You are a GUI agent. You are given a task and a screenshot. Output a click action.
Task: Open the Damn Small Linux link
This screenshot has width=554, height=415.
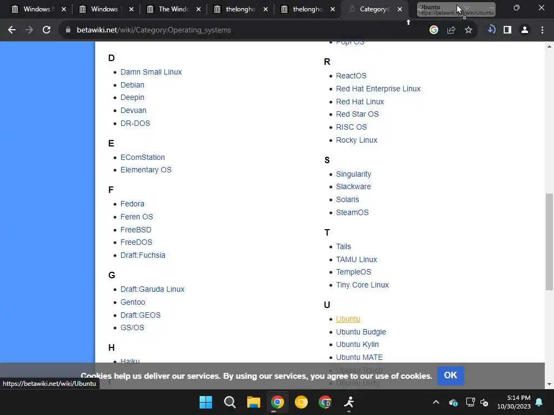[x=151, y=72]
